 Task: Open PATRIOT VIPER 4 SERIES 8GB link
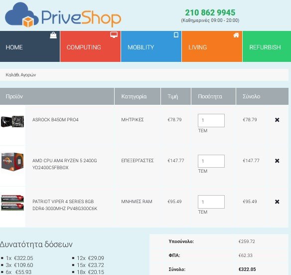click(65, 205)
